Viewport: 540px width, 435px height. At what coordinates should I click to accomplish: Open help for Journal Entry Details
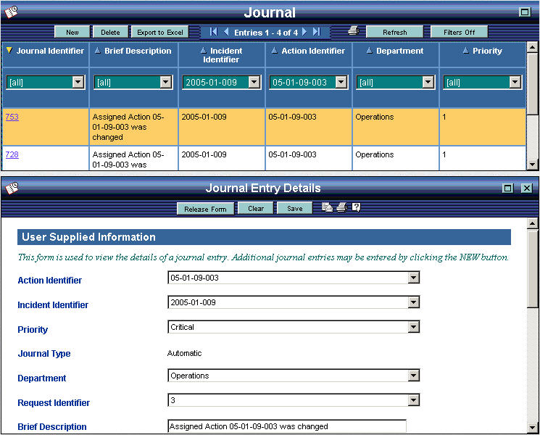click(x=356, y=207)
